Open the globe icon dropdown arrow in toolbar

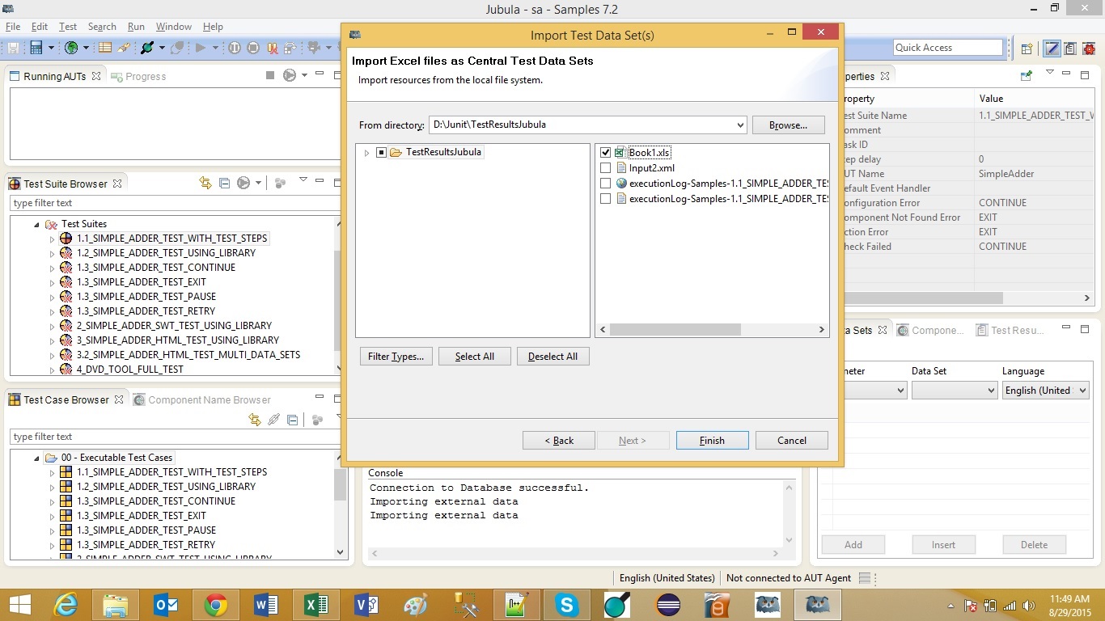coord(86,48)
